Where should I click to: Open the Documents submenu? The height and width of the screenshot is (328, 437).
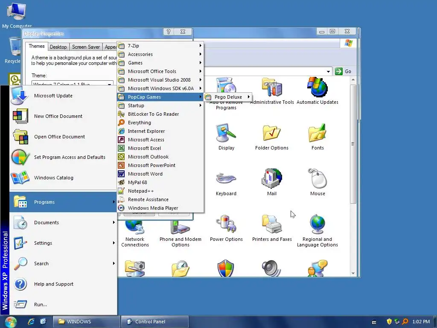click(x=63, y=223)
